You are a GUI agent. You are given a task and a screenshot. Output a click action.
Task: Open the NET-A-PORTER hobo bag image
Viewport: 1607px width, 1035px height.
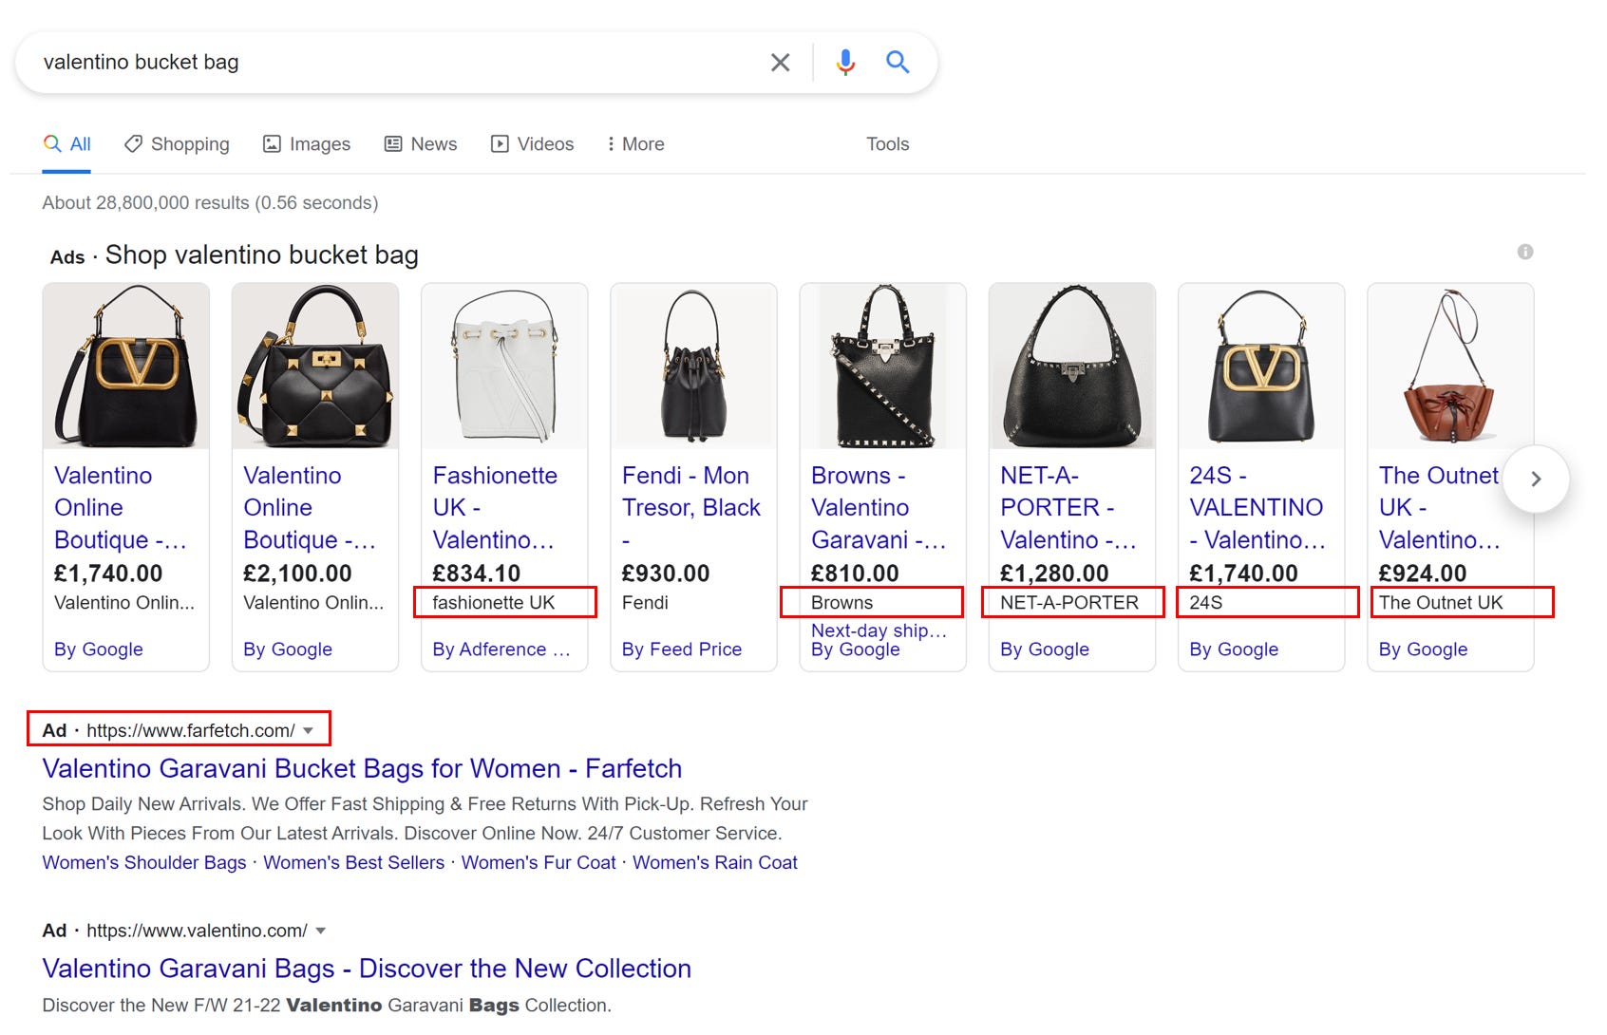(1072, 366)
